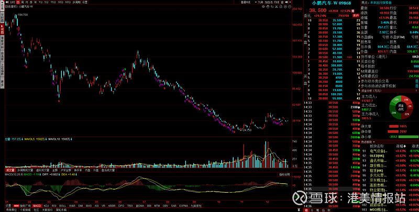
Task: Switch chart to 月 monthly period
Action: click(x=27, y=2)
